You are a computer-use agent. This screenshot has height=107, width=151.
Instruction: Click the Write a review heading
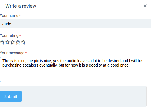[21, 6]
